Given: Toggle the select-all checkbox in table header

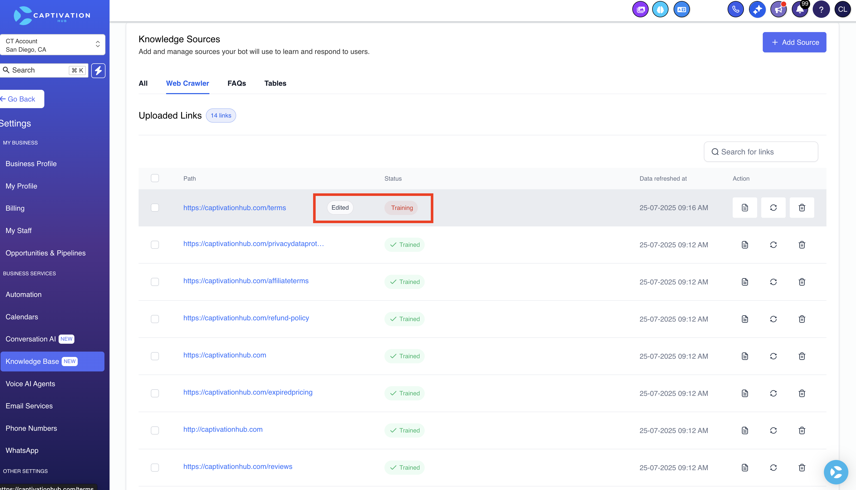Looking at the screenshot, I should [155, 178].
